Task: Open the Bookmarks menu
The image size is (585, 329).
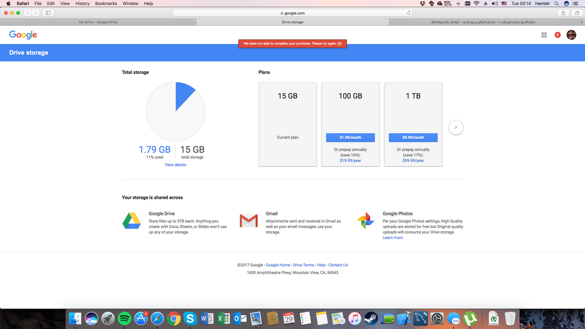Action: tap(106, 3)
